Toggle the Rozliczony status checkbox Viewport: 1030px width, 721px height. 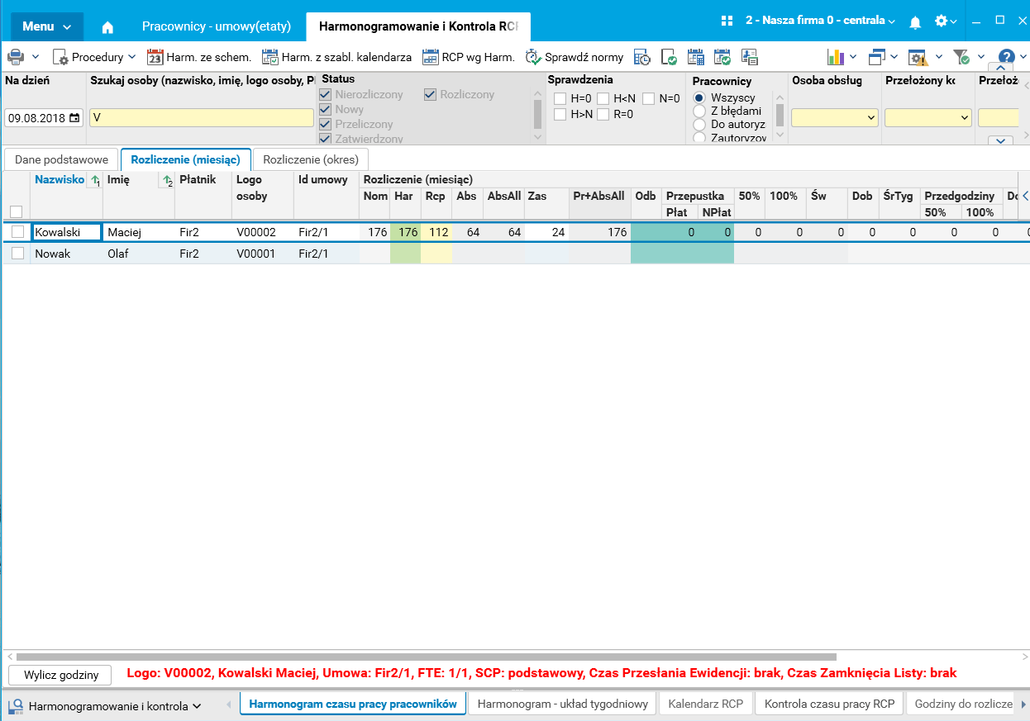(430, 95)
